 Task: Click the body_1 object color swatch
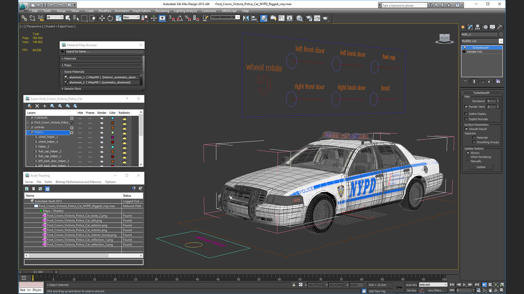pyautogui.click(x=501, y=34)
